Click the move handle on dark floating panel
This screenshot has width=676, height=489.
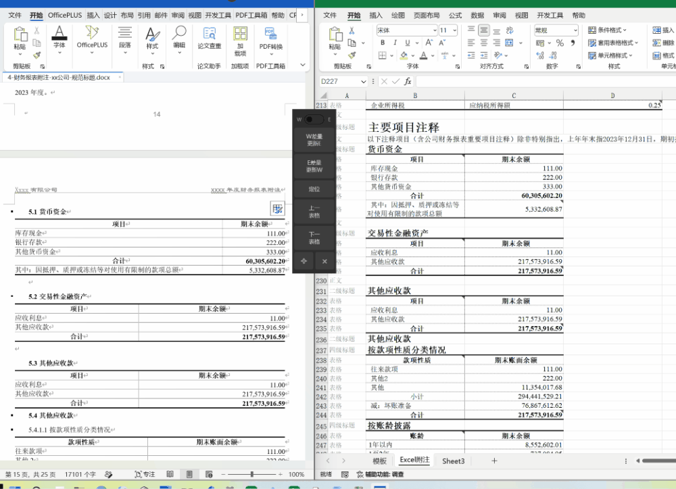click(304, 261)
